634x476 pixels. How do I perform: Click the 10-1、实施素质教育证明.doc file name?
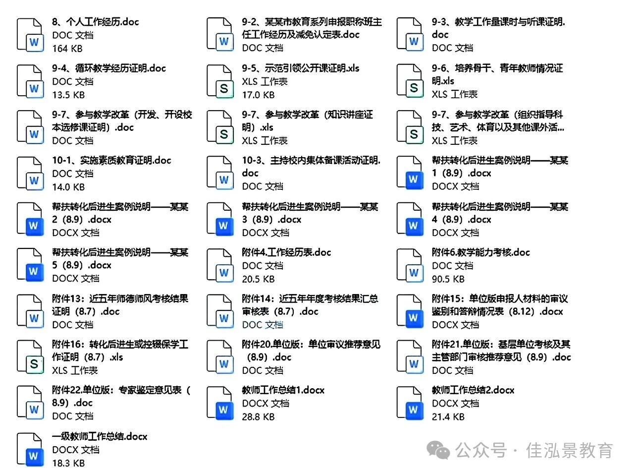tap(111, 161)
